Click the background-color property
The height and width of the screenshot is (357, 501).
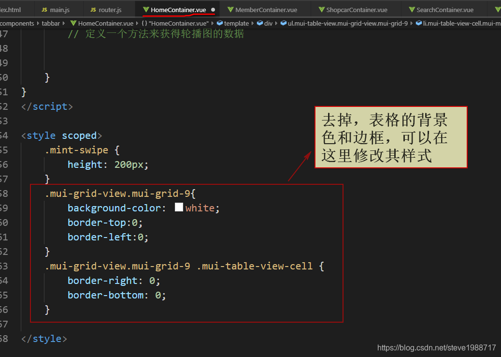click(114, 208)
